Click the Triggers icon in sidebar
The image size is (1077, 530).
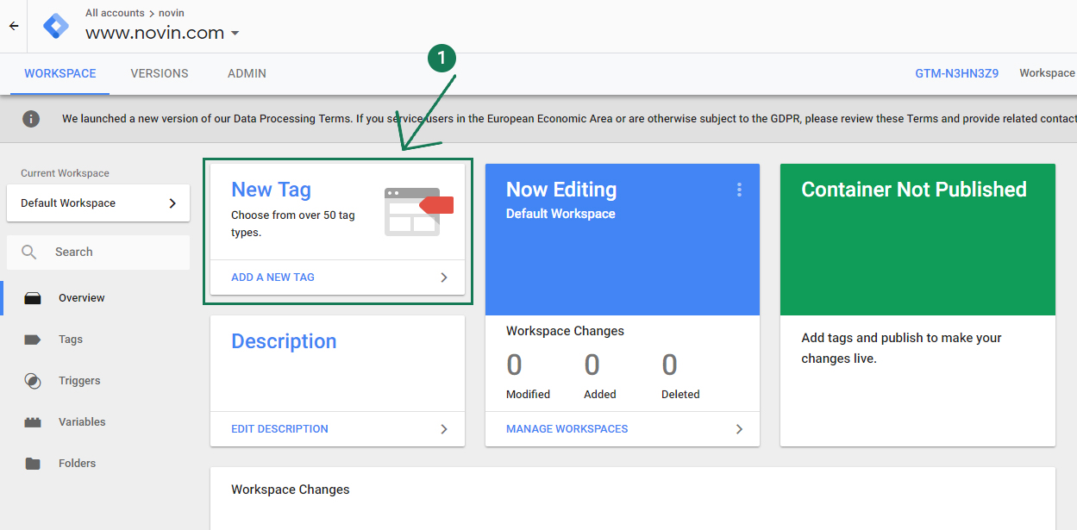click(33, 381)
